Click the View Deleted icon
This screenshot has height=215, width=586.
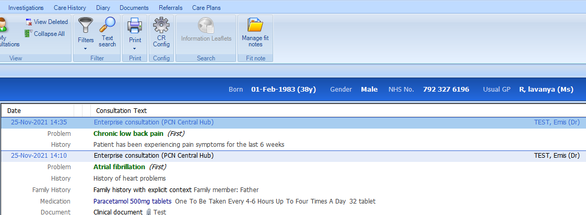[x=29, y=22]
